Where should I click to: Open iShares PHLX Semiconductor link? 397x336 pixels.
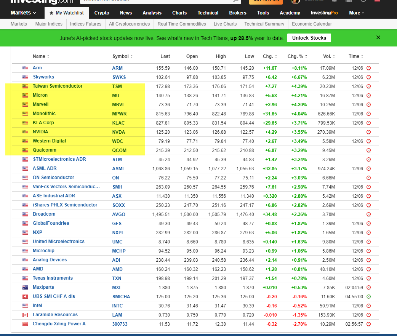65,205
